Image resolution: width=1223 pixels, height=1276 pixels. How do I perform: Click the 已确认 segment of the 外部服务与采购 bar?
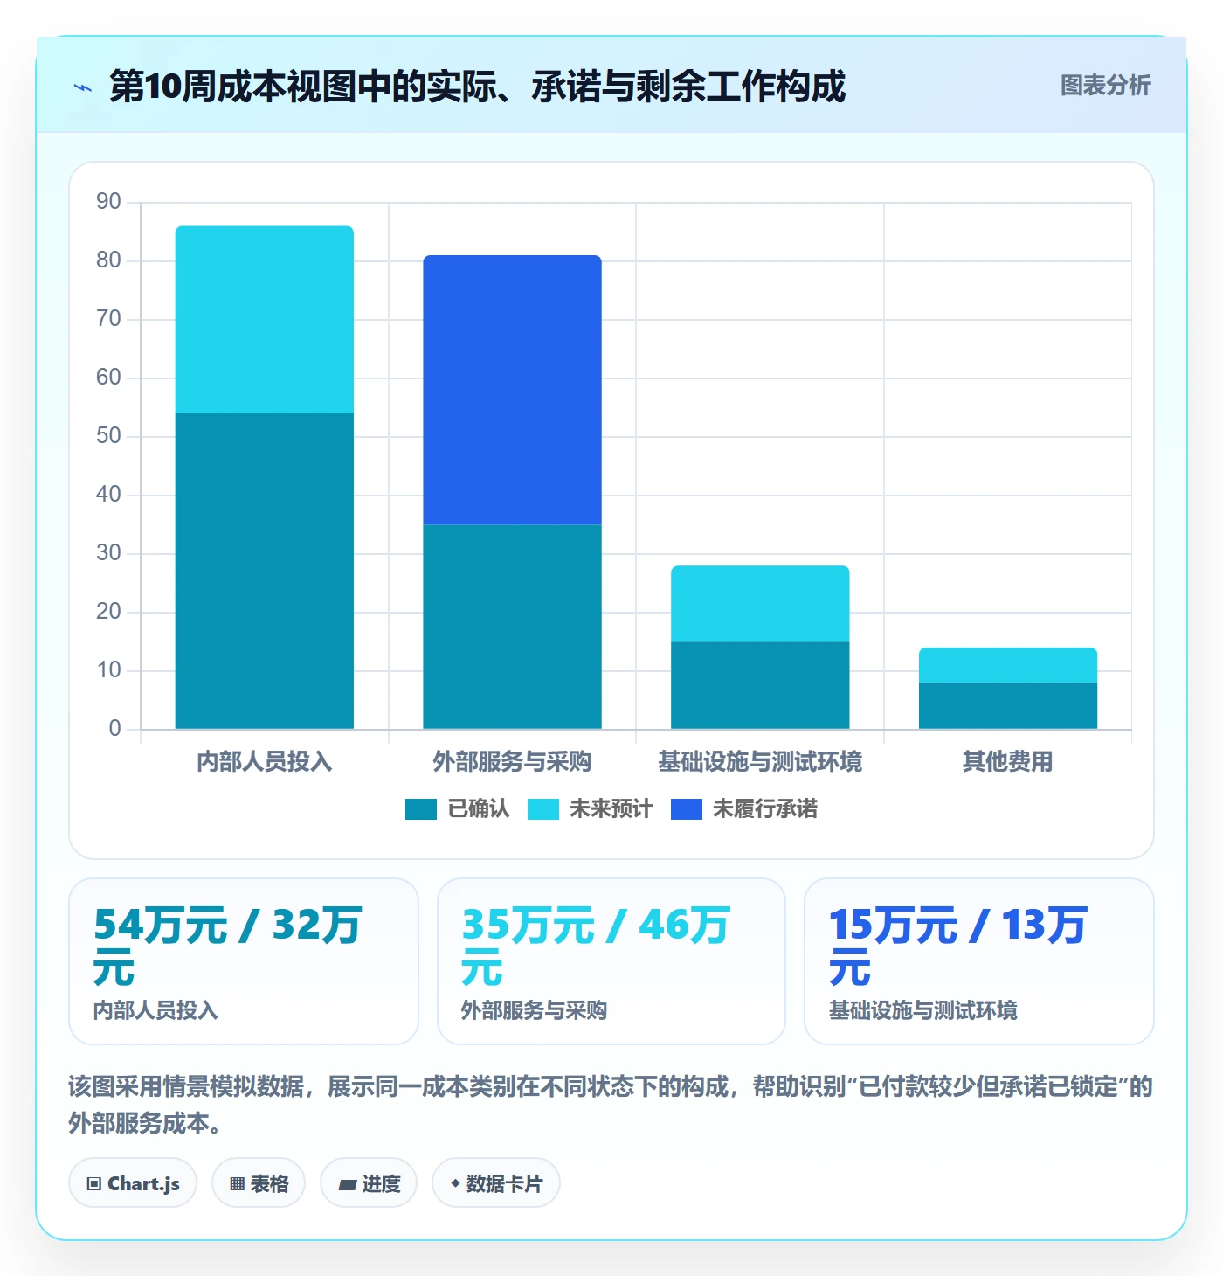coord(512,627)
